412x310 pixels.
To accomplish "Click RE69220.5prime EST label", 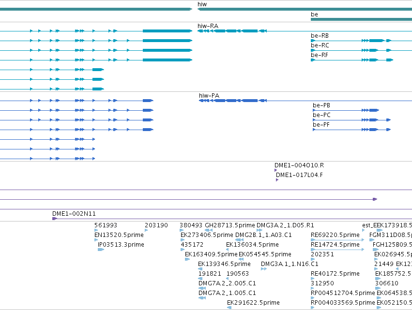I will pos(335,235).
